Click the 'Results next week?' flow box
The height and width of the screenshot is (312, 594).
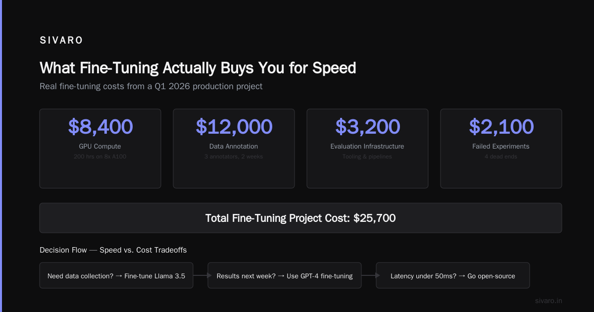coord(285,275)
